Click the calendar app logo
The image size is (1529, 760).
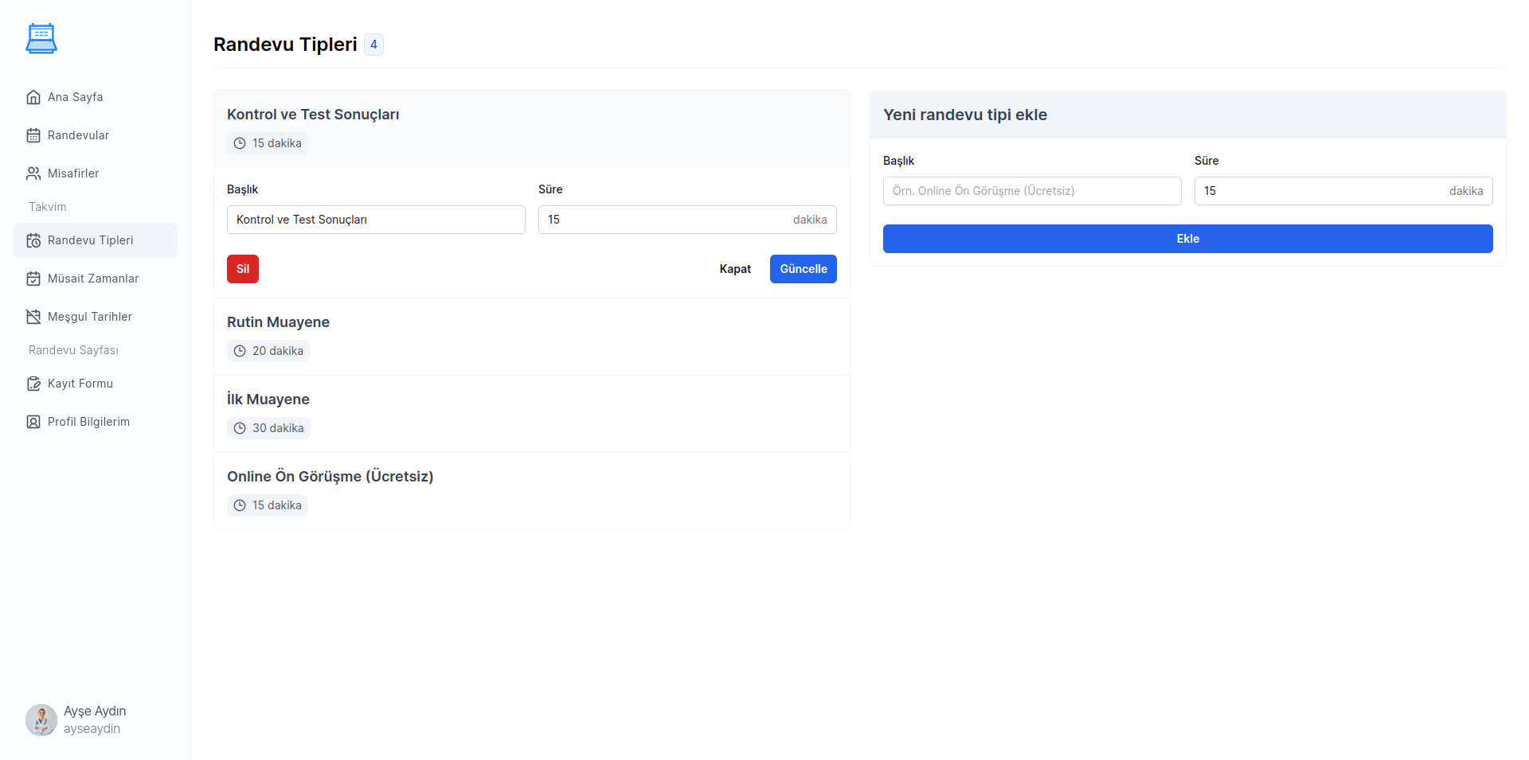(41, 38)
